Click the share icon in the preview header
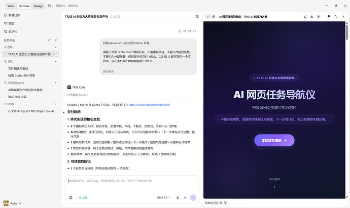This screenshot has width=350, height=208. 305,17
